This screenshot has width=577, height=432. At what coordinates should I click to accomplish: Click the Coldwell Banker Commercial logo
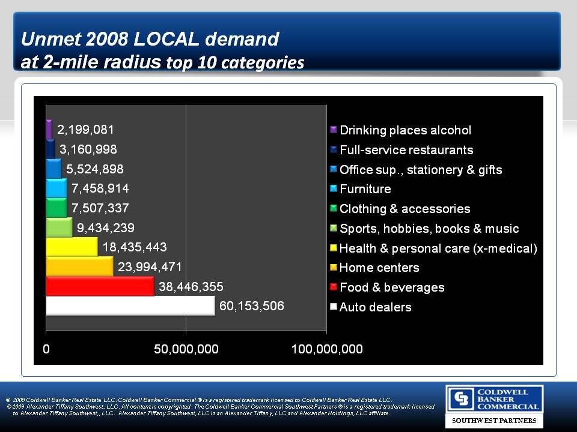pyautogui.click(x=494, y=399)
